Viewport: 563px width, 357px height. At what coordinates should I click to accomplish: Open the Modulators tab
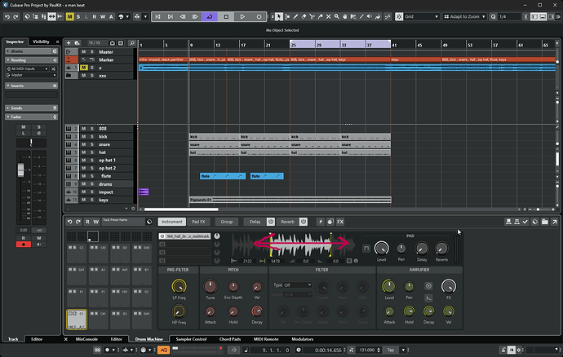(303, 339)
